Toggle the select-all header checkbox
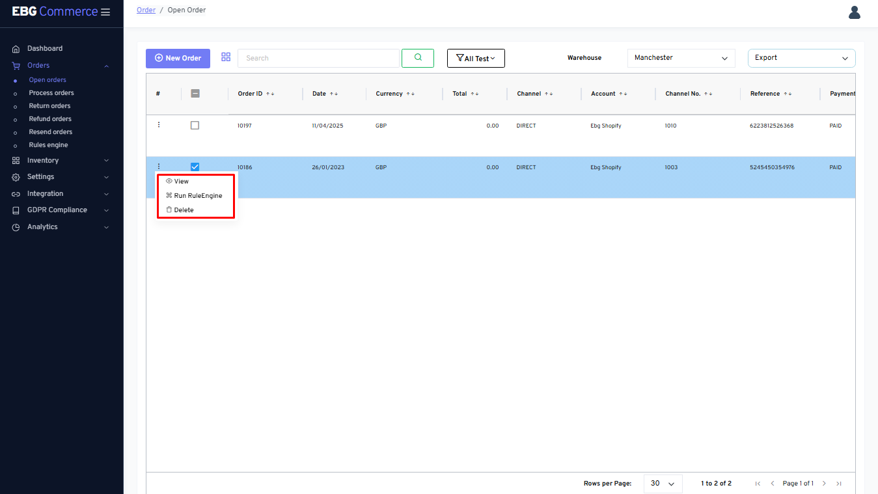878x494 pixels. [x=195, y=94]
